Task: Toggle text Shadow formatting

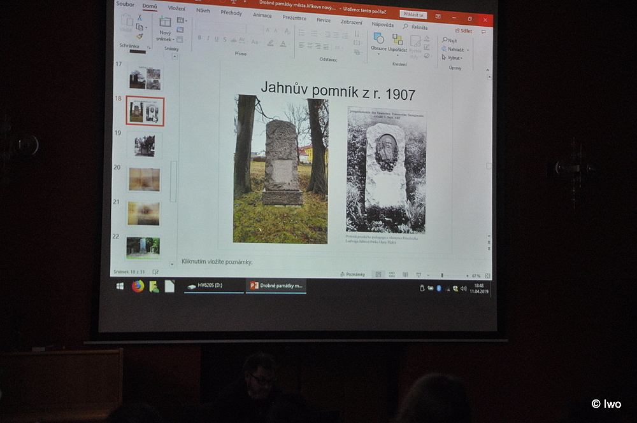Action: pos(225,39)
